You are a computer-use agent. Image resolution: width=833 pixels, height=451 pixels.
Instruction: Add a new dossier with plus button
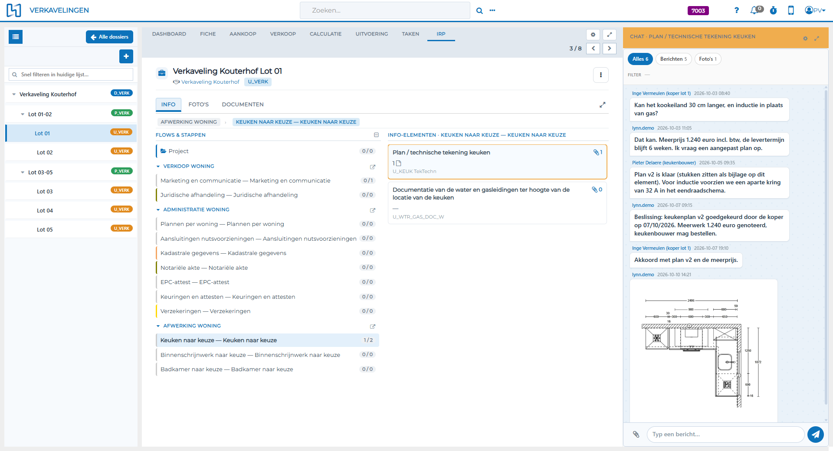point(126,56)
